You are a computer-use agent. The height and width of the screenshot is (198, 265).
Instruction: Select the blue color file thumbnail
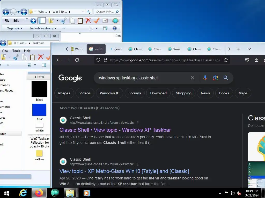coord(39,110)
